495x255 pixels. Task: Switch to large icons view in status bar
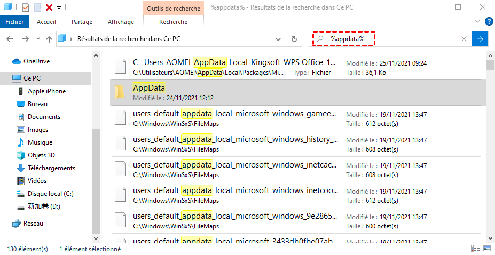click(x=486, y=249)
